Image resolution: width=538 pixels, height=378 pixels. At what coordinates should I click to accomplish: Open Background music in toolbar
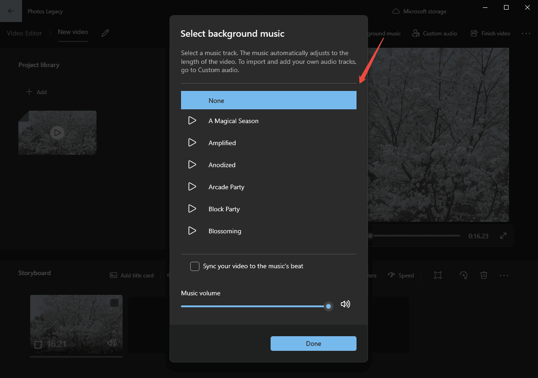pos(384,33)
